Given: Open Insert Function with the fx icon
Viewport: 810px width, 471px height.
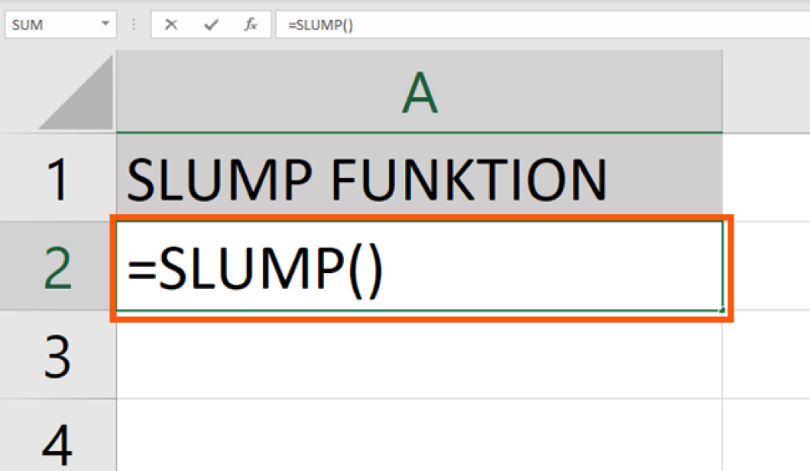Looking at the screenshot, I should coord(251,25).
